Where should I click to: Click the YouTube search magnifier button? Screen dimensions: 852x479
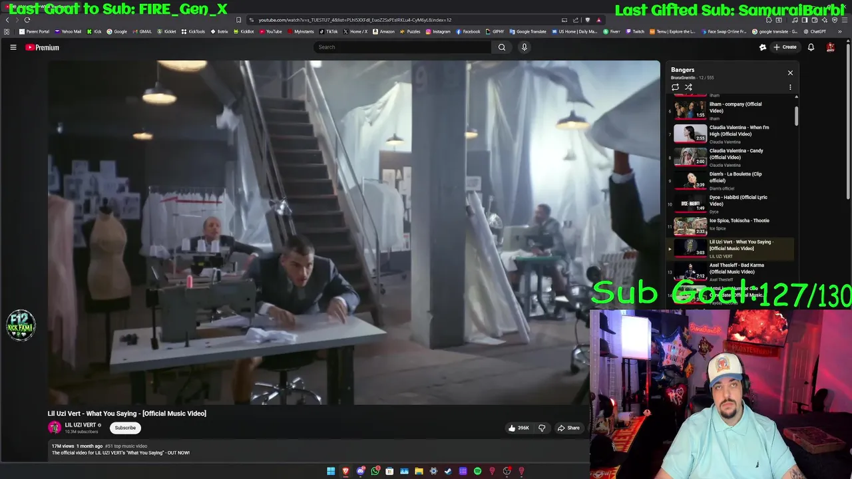point(502,47)
